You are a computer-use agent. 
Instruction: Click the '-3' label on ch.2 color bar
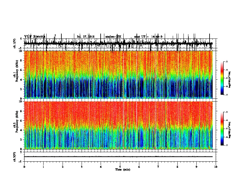tap(226, 112)
